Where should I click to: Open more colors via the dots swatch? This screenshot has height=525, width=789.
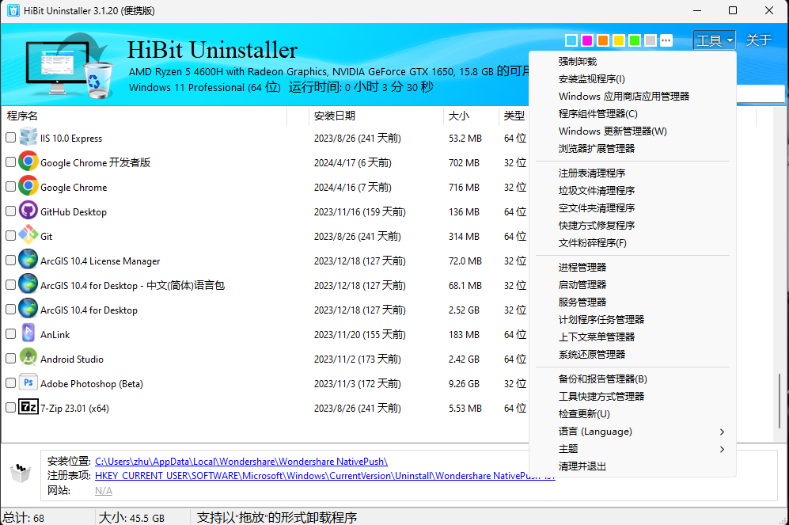point(666,40)
